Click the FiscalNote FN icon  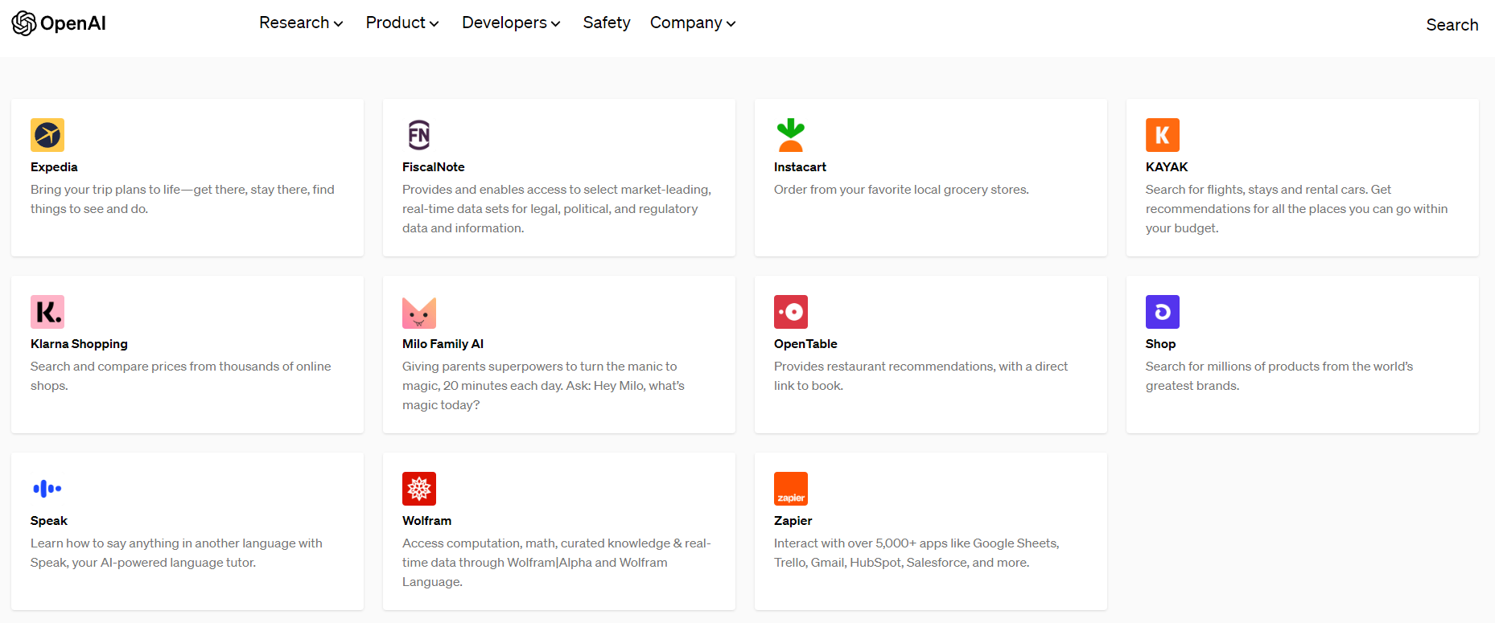(419, 135)
